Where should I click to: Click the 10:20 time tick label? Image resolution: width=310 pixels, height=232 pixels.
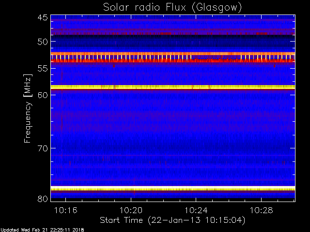pyautogui.click(x=131, y=210)
